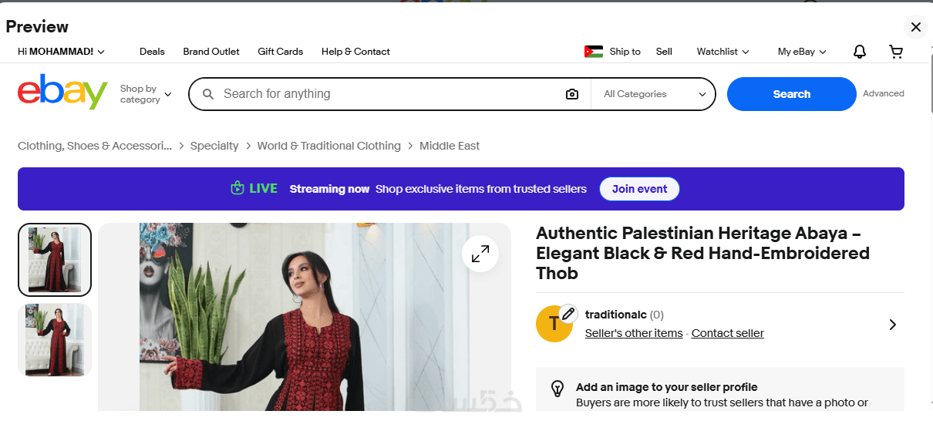
Task: Open the shopping cart icon
Action: [x=896, y=52]
